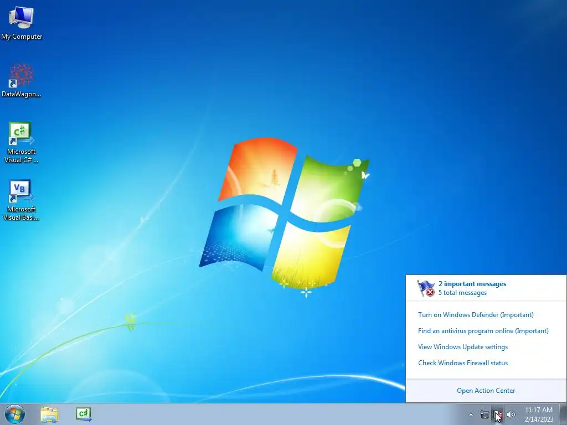Click Check Windows Firewall status link
The width and height of the screenshot is (567, 425).
point(463,363)
